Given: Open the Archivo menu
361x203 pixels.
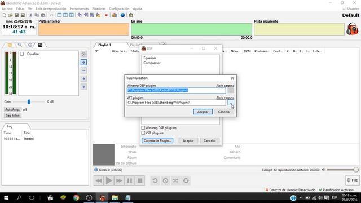Looking at the screenshot, I should coord(7,8).
